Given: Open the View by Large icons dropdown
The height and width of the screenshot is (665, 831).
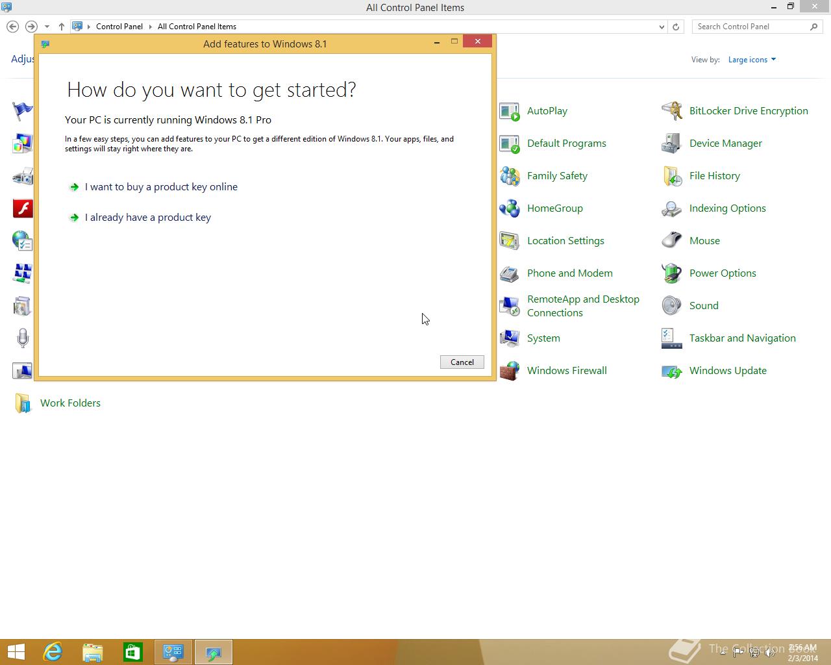Looking at the screenshot, I should point(752,60).
